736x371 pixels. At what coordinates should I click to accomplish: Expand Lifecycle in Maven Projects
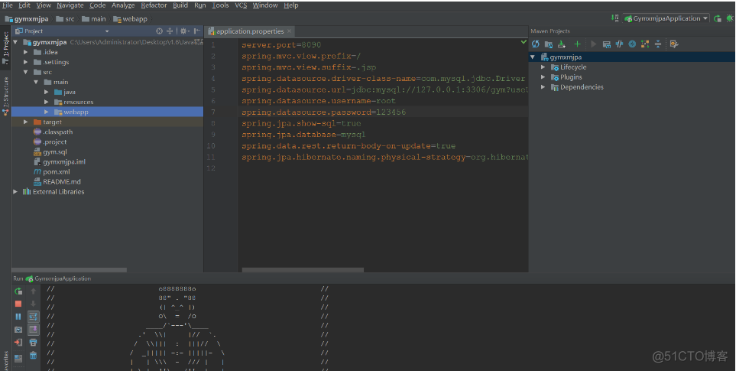pyautogui.click(x=543, y=67)
